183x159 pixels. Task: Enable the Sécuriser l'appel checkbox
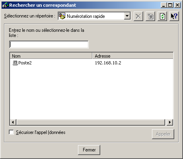pos(11,132)
